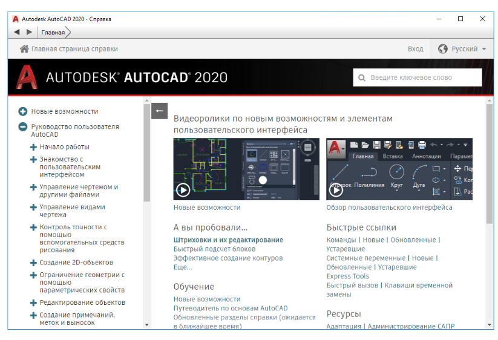Expand the Начало работы topic
The width and height of the screenshot is (498, 340).
tap(33, 147)
